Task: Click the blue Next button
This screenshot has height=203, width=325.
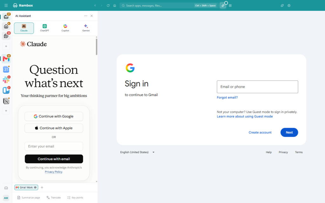Action: [289, 132]
